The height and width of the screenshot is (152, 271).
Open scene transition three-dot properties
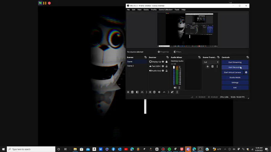click(217, 66)
